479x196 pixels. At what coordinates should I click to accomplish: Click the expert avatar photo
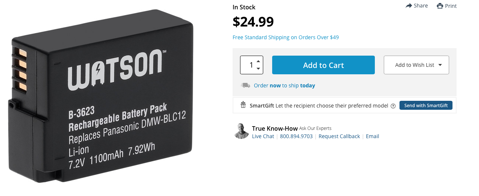[241, 131]
